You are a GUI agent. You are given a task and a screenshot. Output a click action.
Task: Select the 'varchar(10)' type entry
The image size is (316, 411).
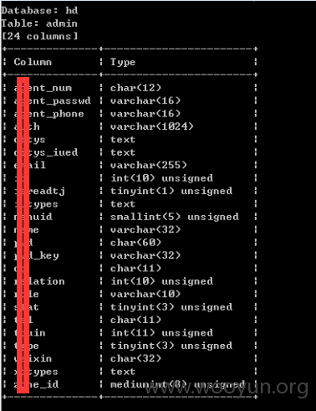[x=145, y=294]
